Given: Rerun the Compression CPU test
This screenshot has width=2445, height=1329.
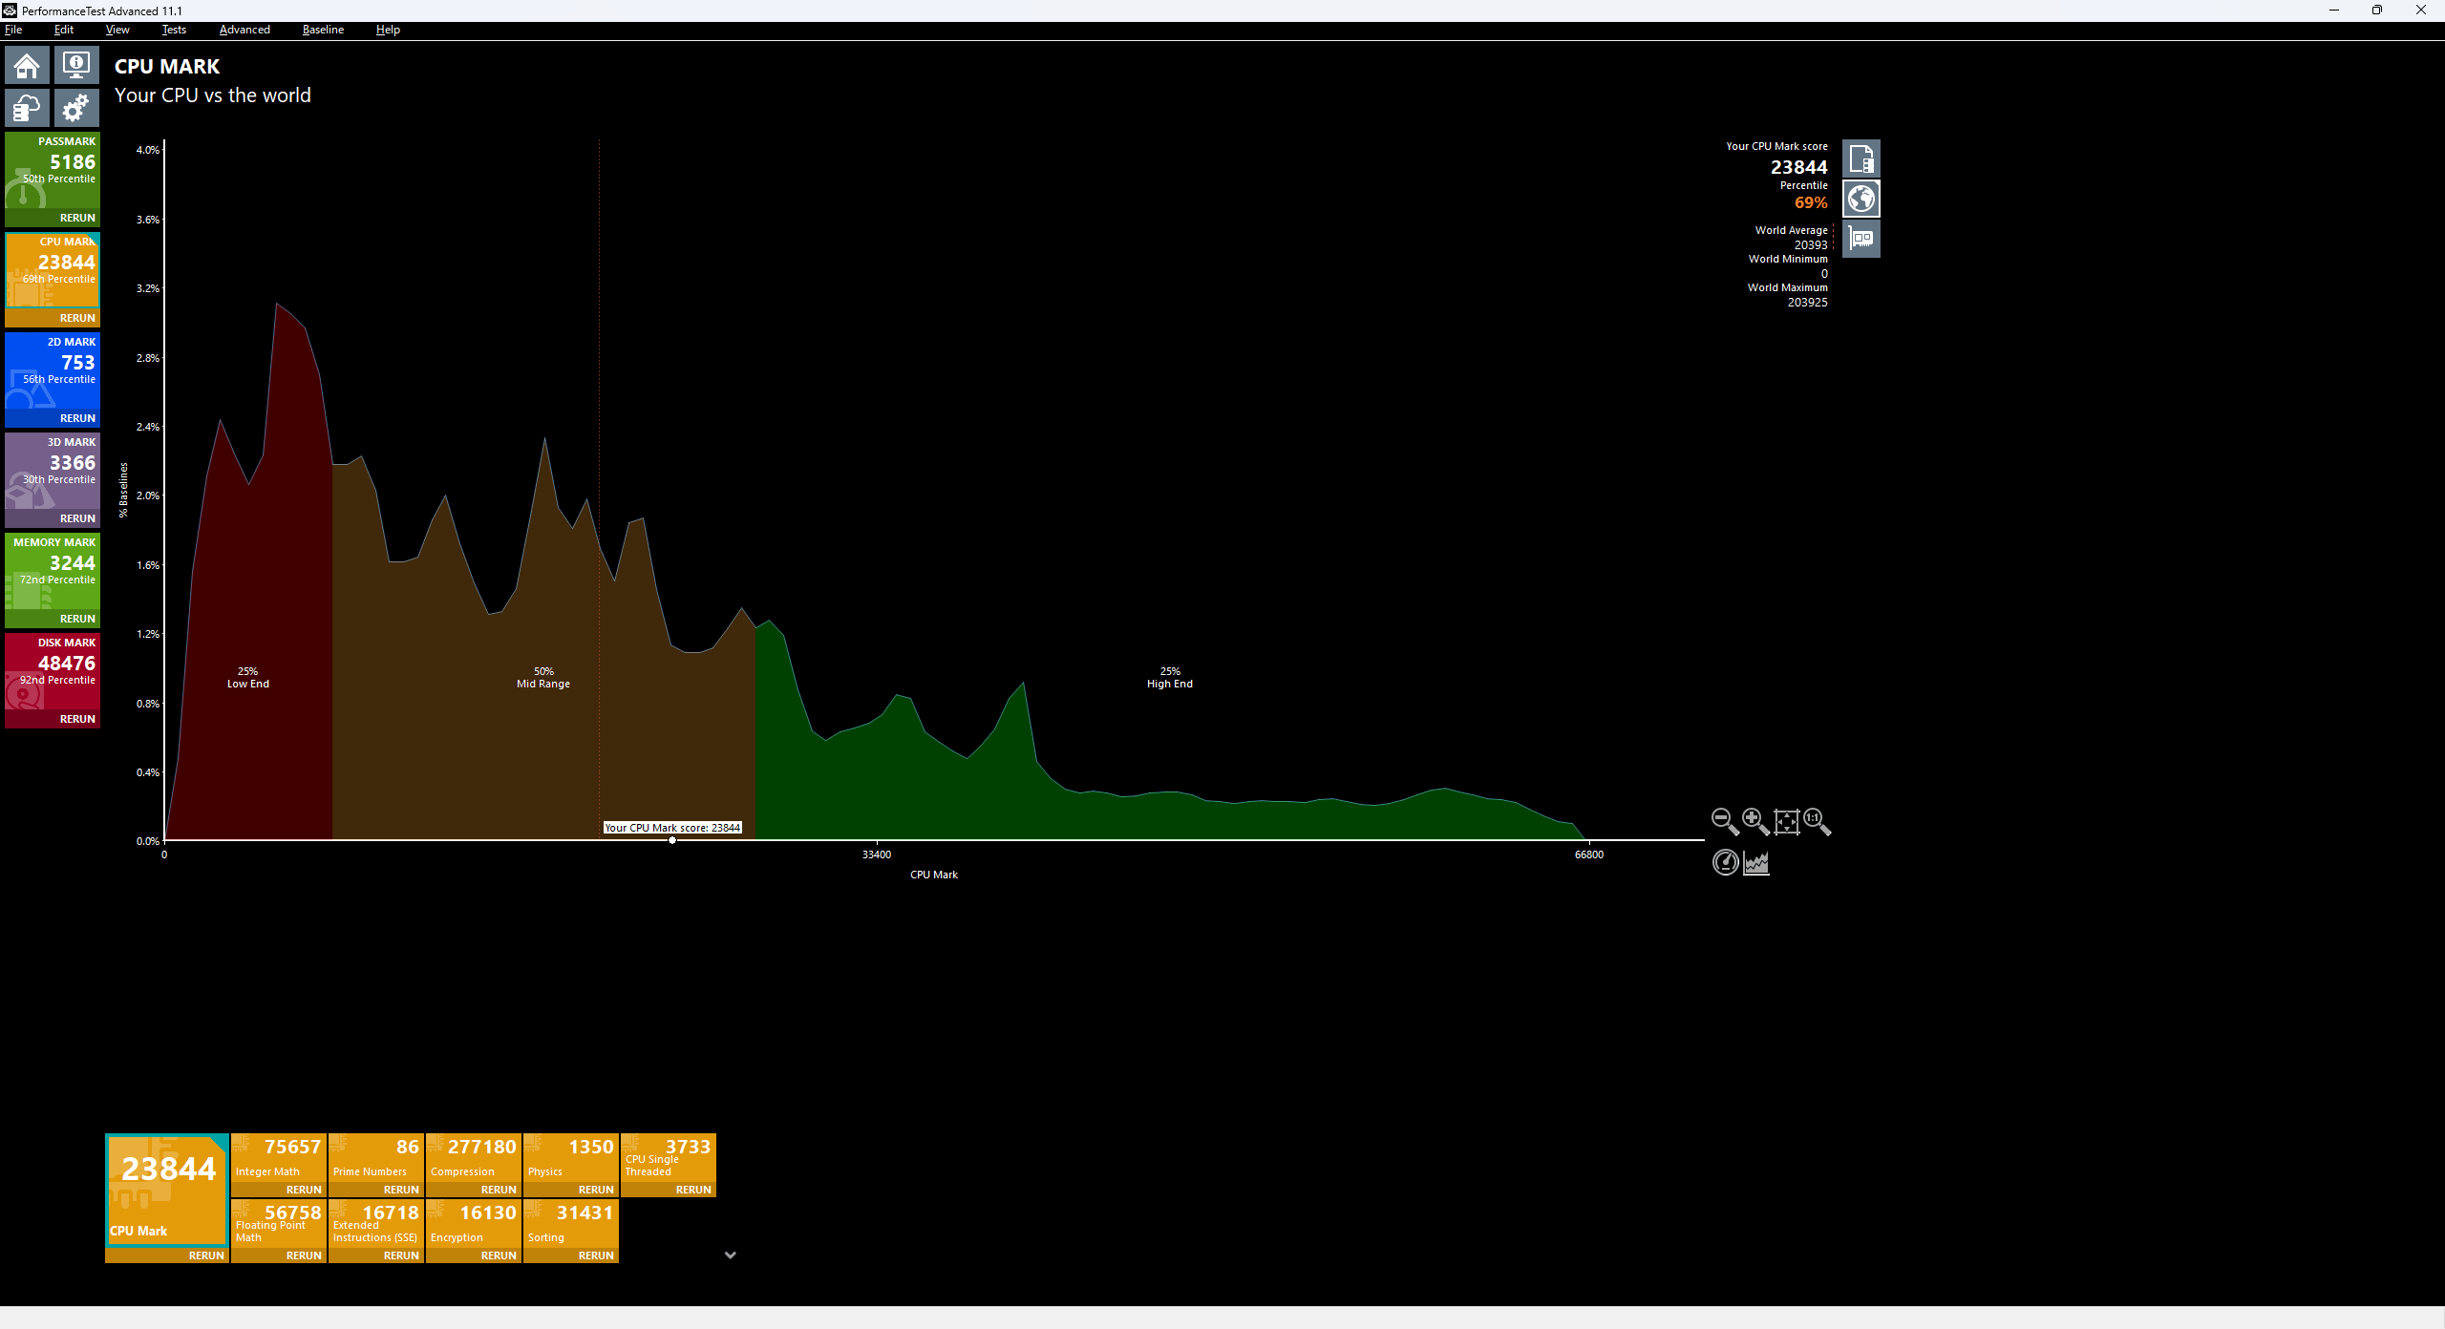Looking at the screenshot, I should 498,1190.
